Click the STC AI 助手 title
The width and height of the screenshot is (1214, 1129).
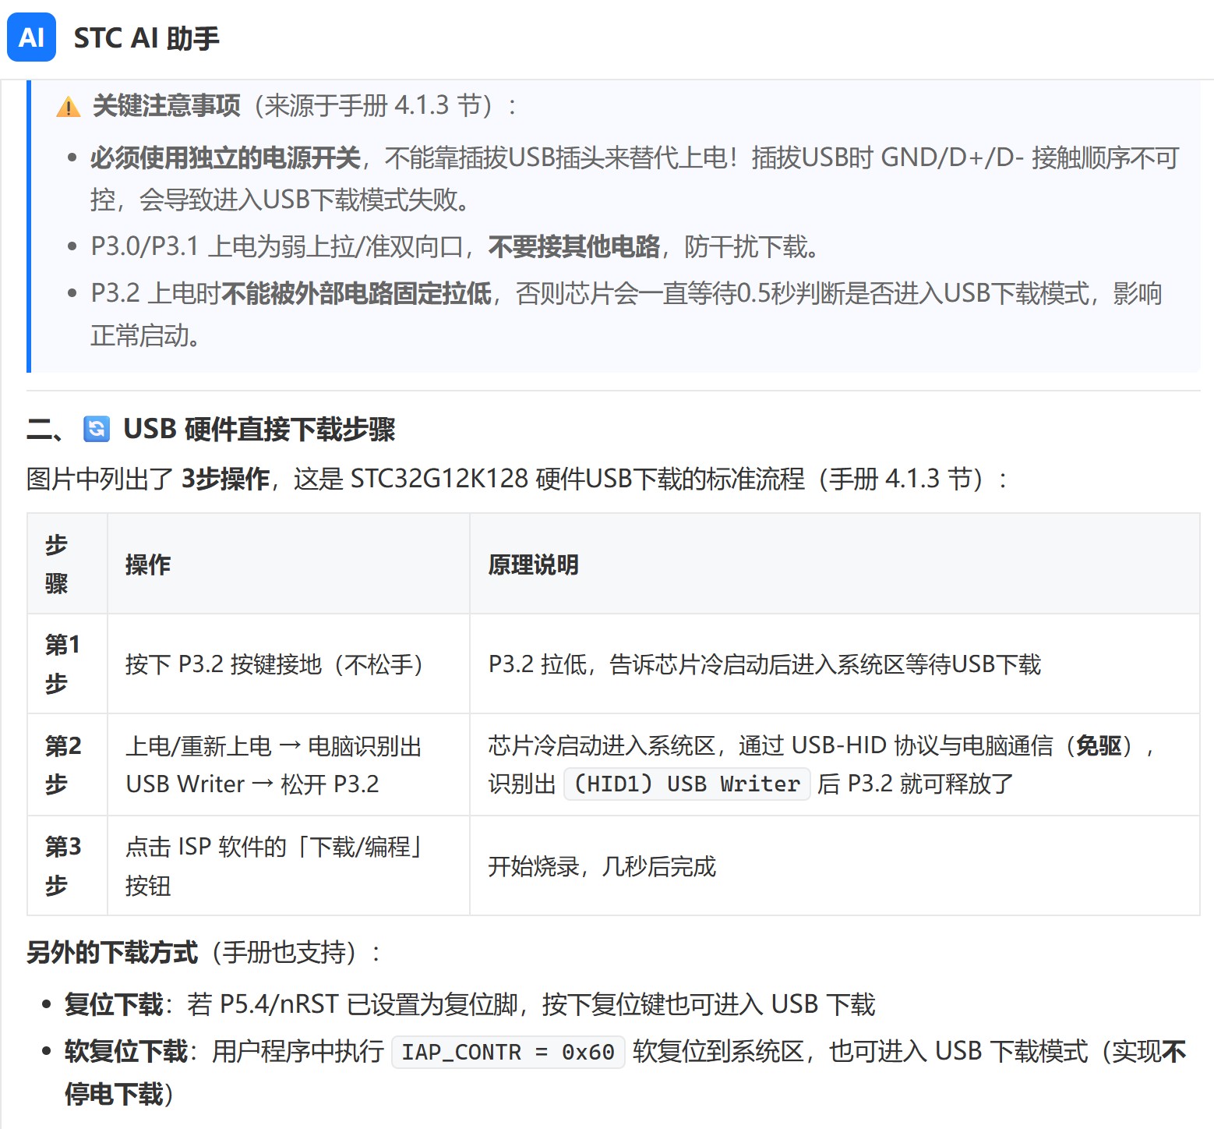(x=146, y=37)
